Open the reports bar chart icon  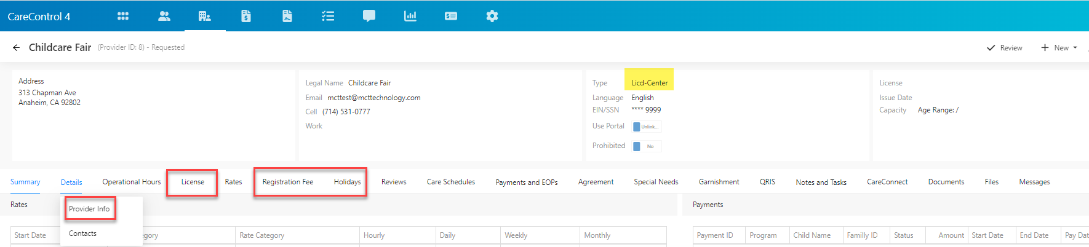(410, 16)
